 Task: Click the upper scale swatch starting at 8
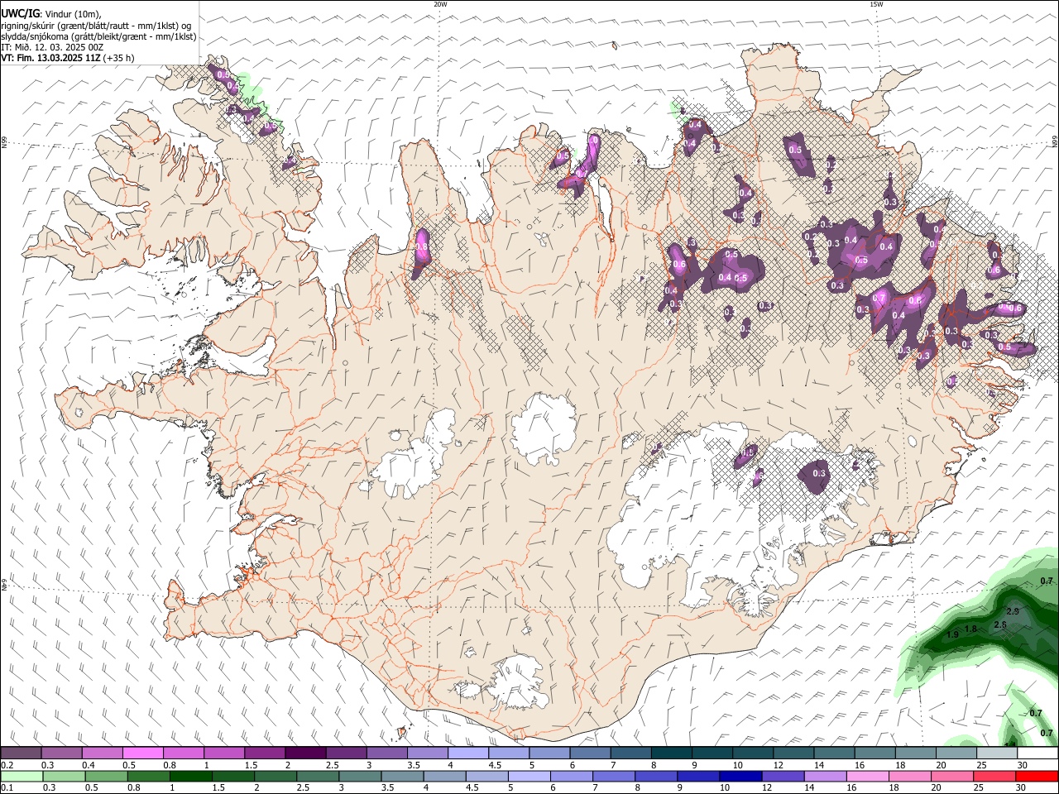pos(671,753)
